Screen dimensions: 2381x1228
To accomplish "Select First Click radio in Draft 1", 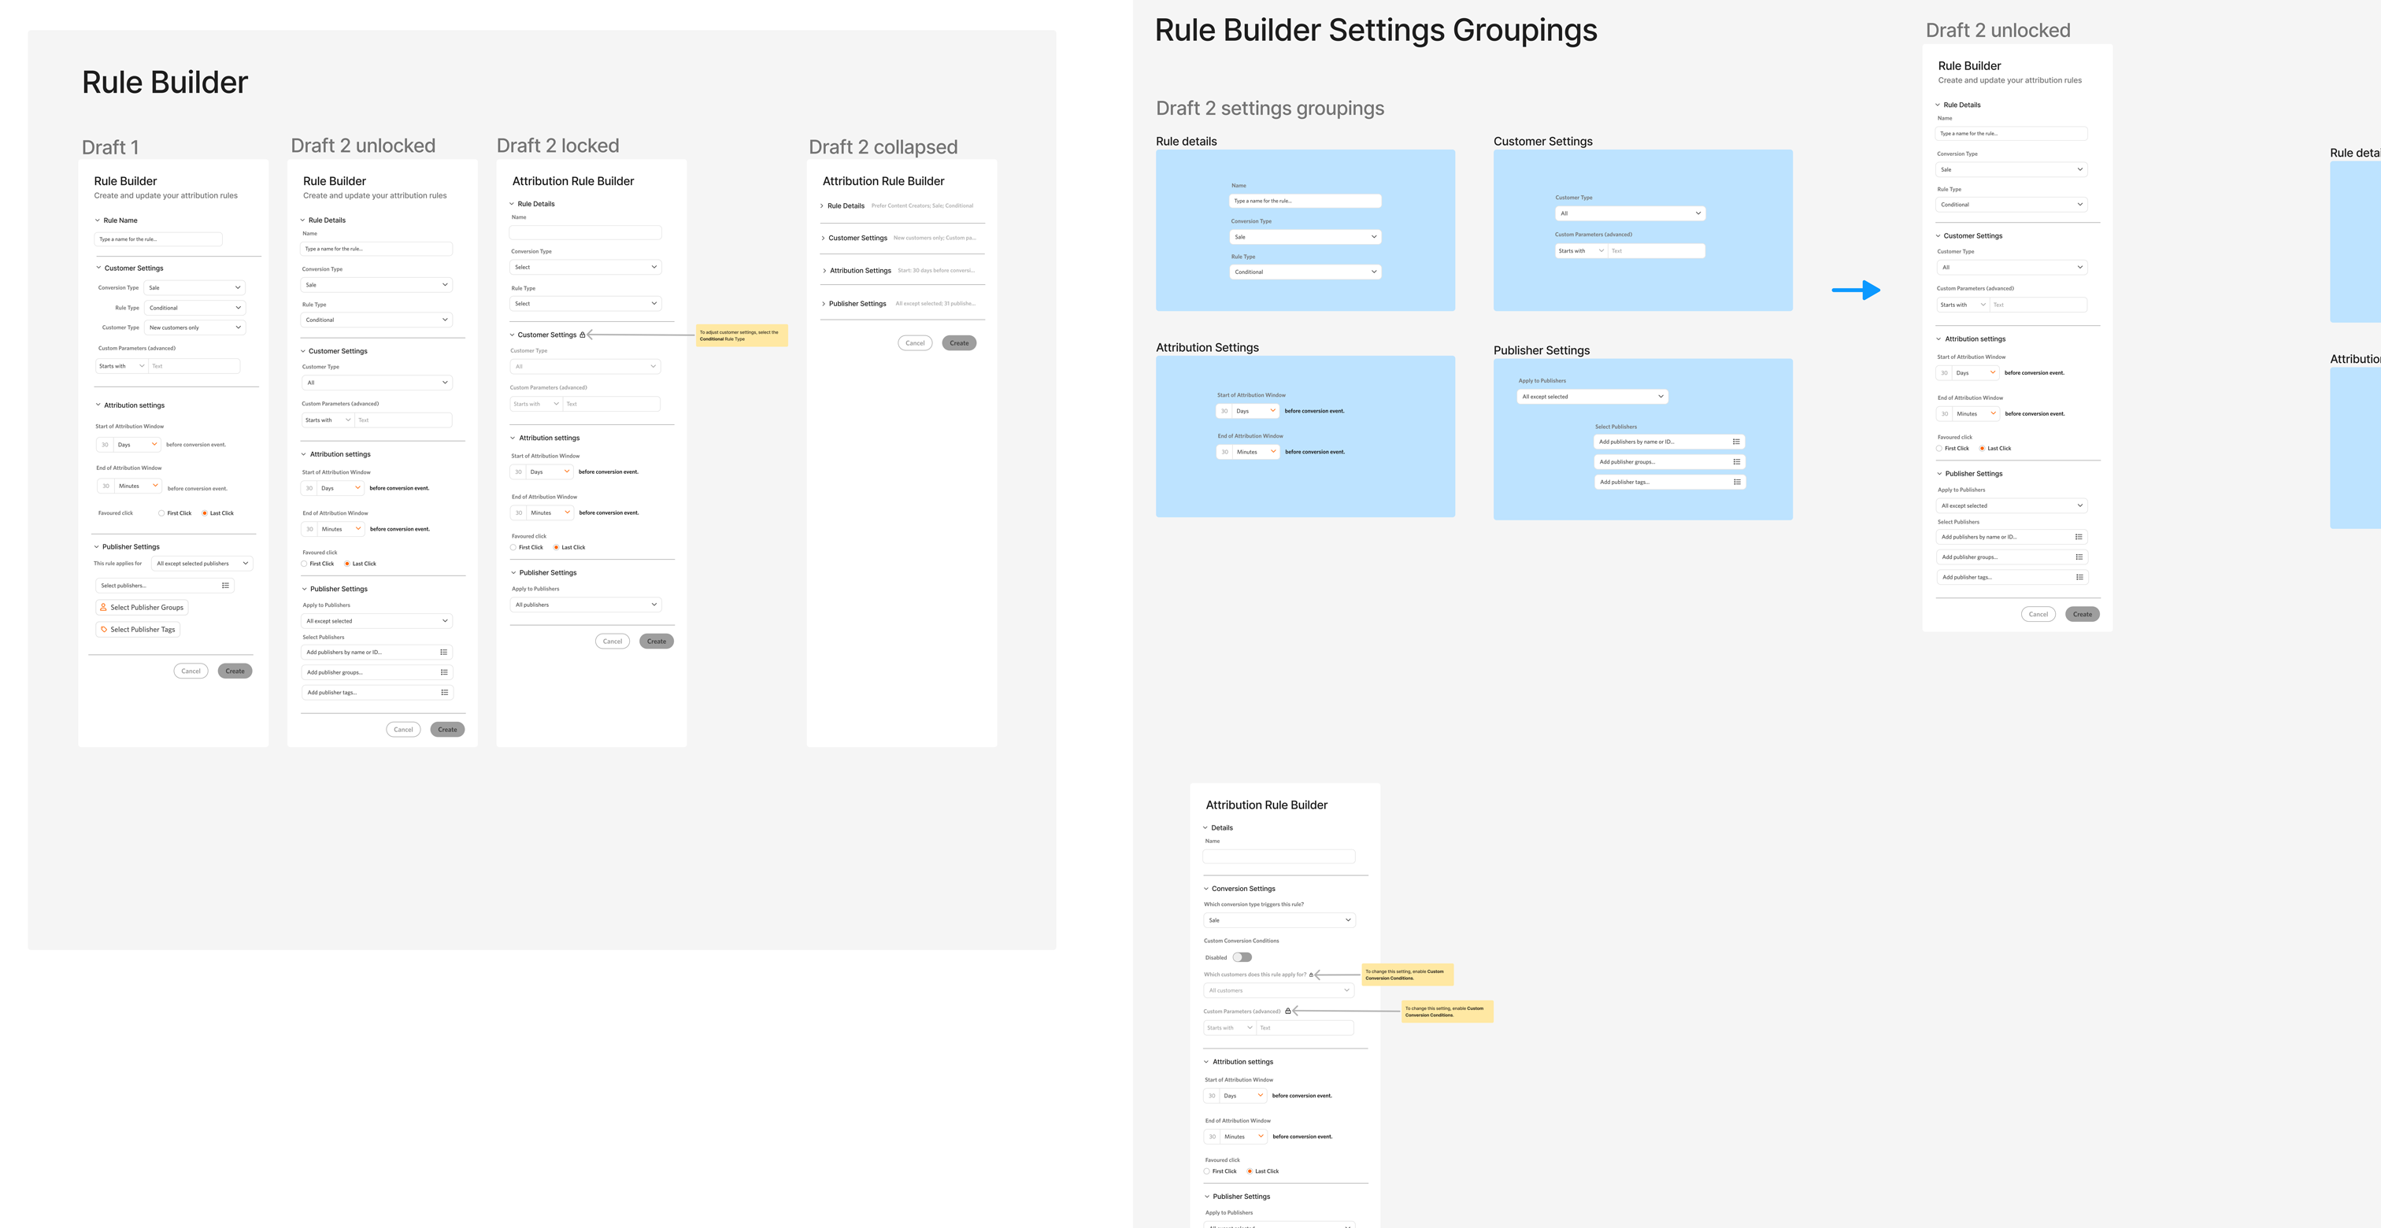I will click(x=161, y=512).
